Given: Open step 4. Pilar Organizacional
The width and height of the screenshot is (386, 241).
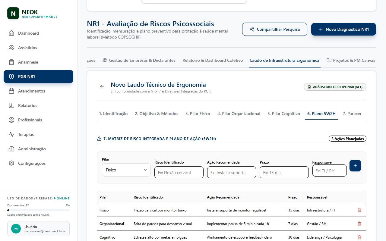Looking at the screenshot, I should (x=239, y=114).
